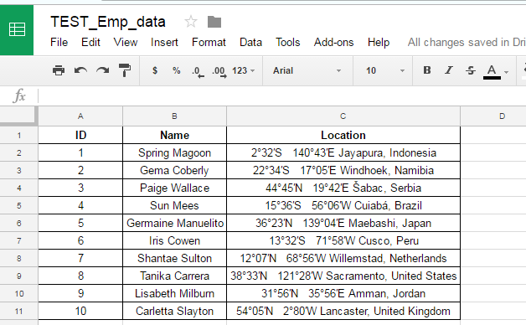This screenshot has height=325, width=526.
Task: Select row 11 header
Action: point(18,312)
